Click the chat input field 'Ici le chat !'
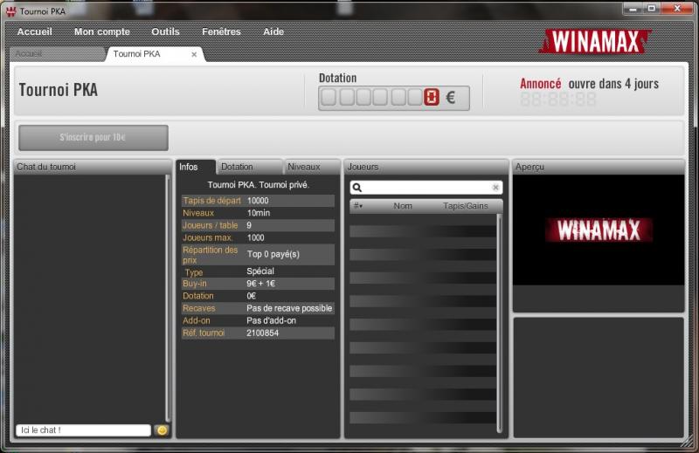 pyautogui.click(x=83, y=429)
